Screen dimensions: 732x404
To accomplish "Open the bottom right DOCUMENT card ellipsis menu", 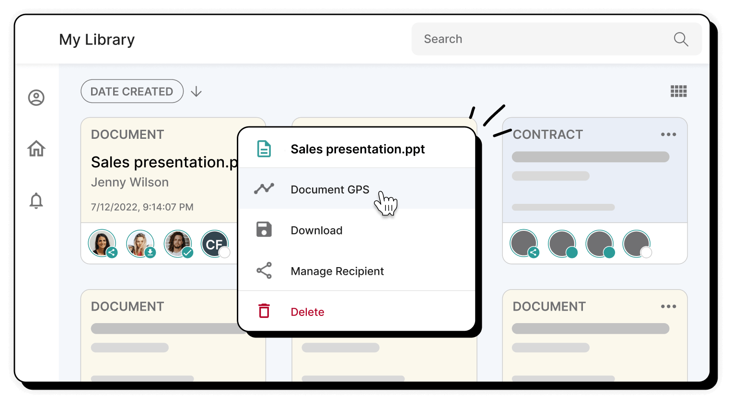I will [668, 306].
